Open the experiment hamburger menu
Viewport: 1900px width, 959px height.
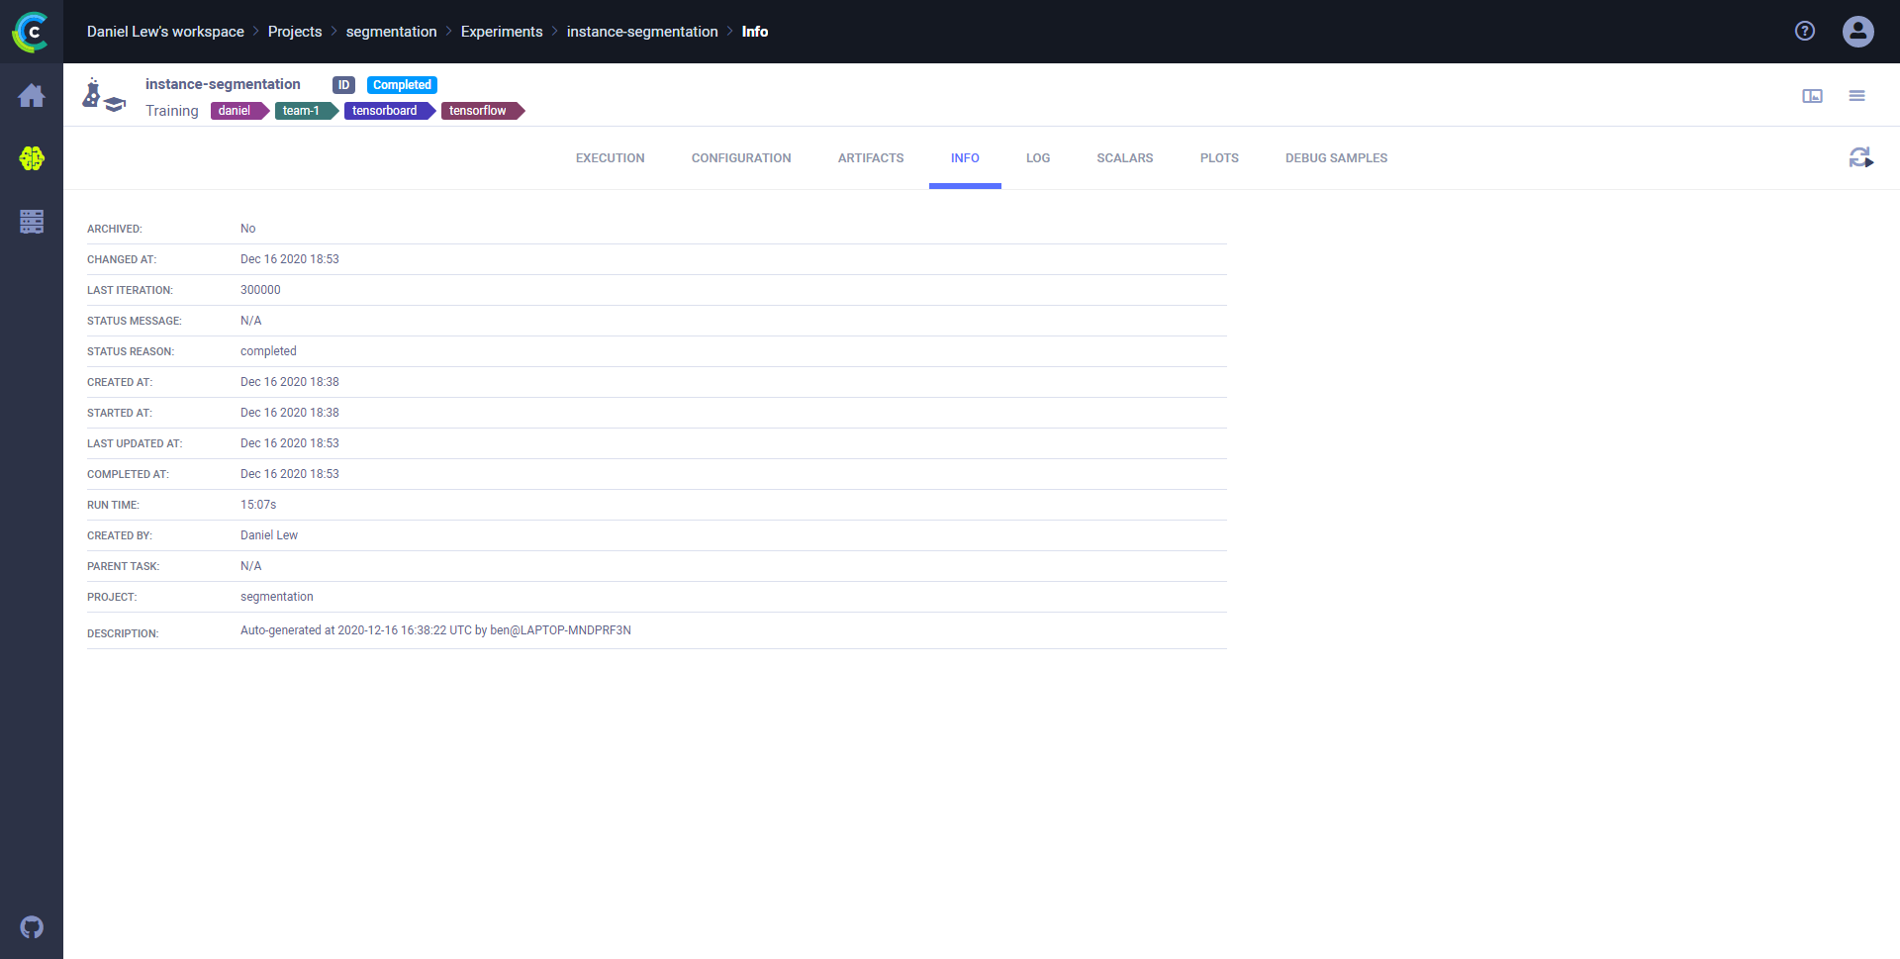click(x=1857, y=96)
